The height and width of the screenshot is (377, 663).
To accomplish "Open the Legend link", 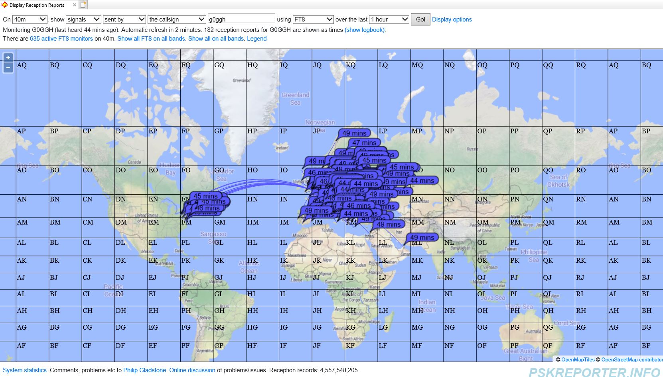I will [x=257, y=39].
